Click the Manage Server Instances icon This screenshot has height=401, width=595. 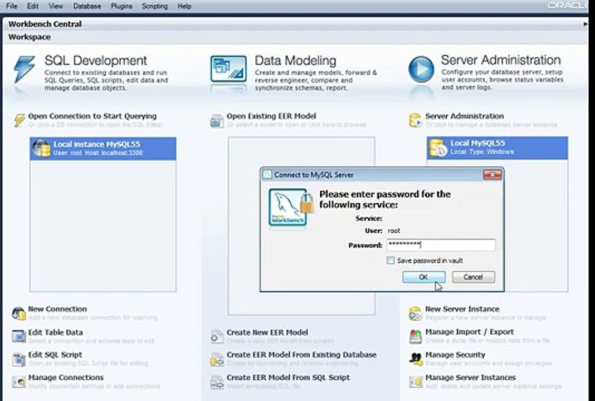[x=416, y=382]
